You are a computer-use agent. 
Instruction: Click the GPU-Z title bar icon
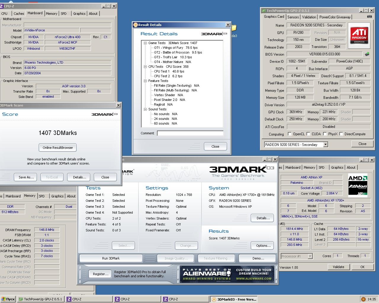click(264, 11)
